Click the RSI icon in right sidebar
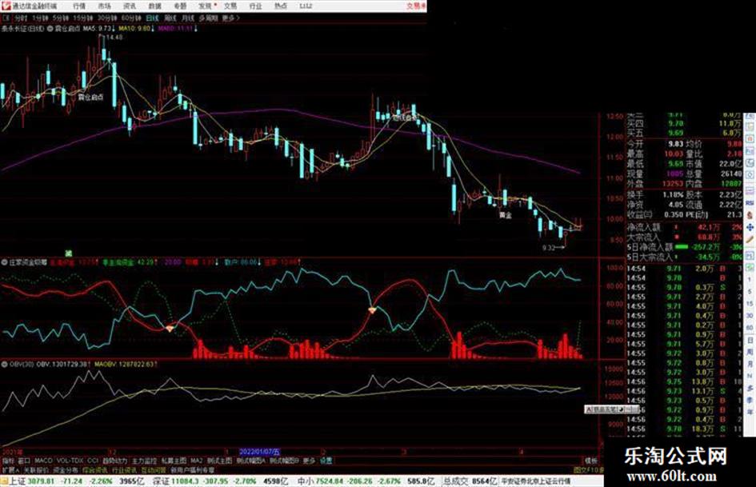 pos(750,202)
